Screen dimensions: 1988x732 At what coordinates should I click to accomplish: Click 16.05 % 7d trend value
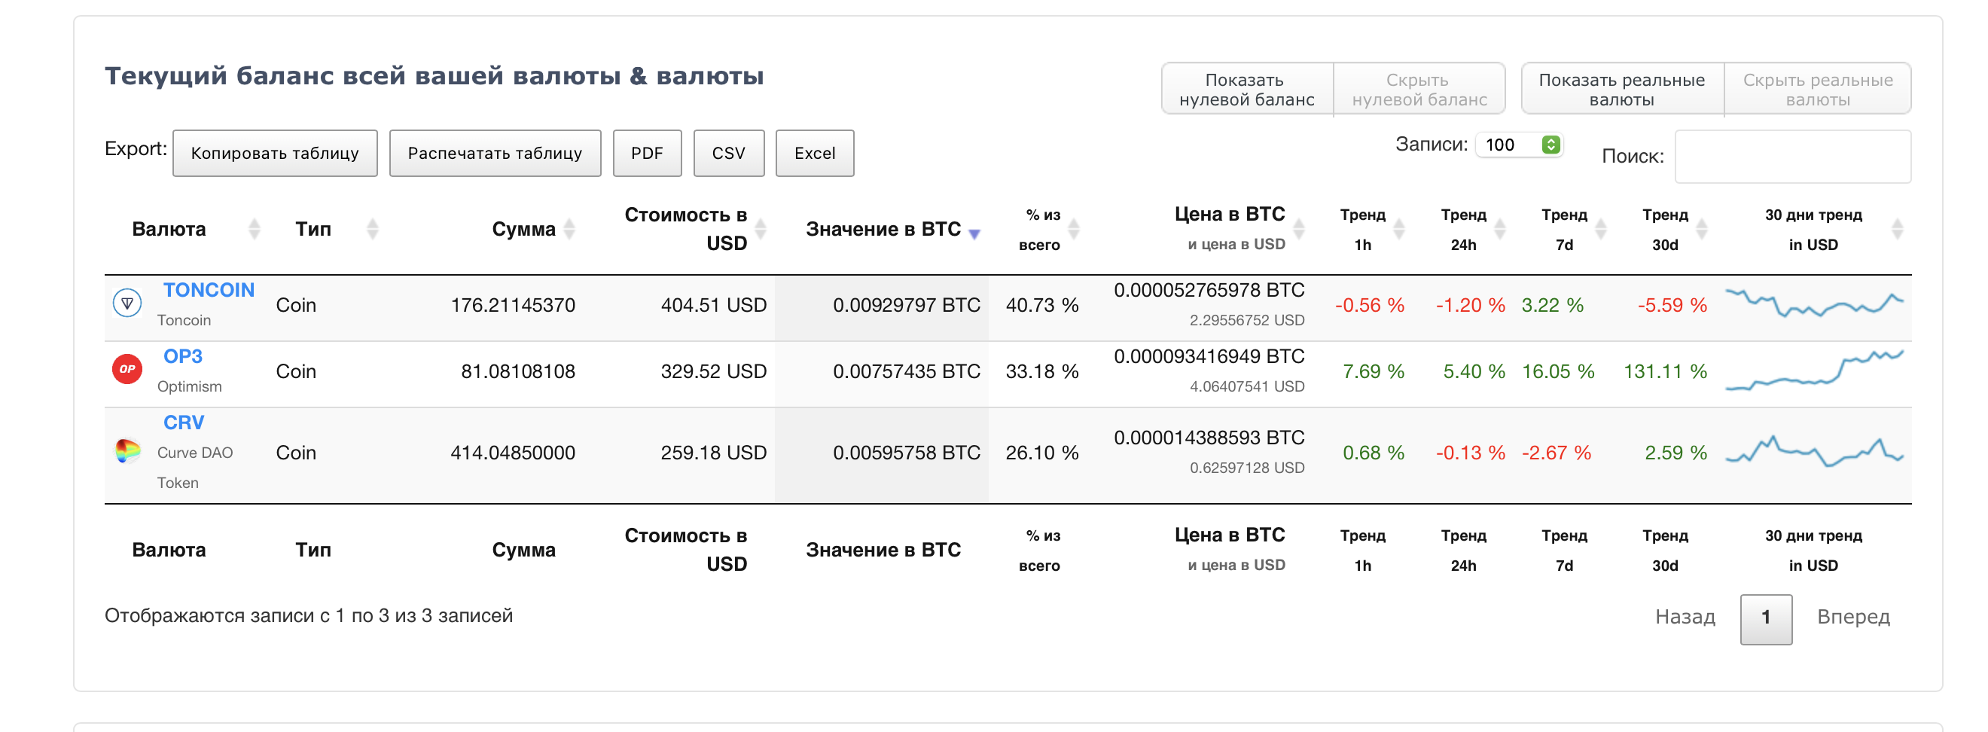(1557, 371)
